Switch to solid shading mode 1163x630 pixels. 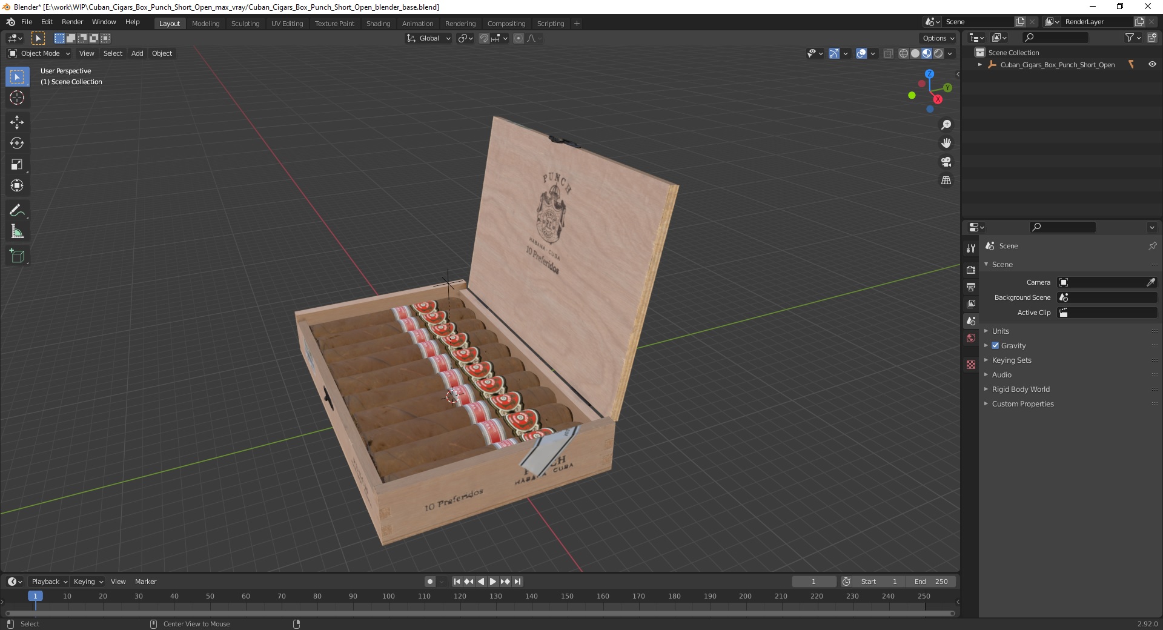pos(915,53)
